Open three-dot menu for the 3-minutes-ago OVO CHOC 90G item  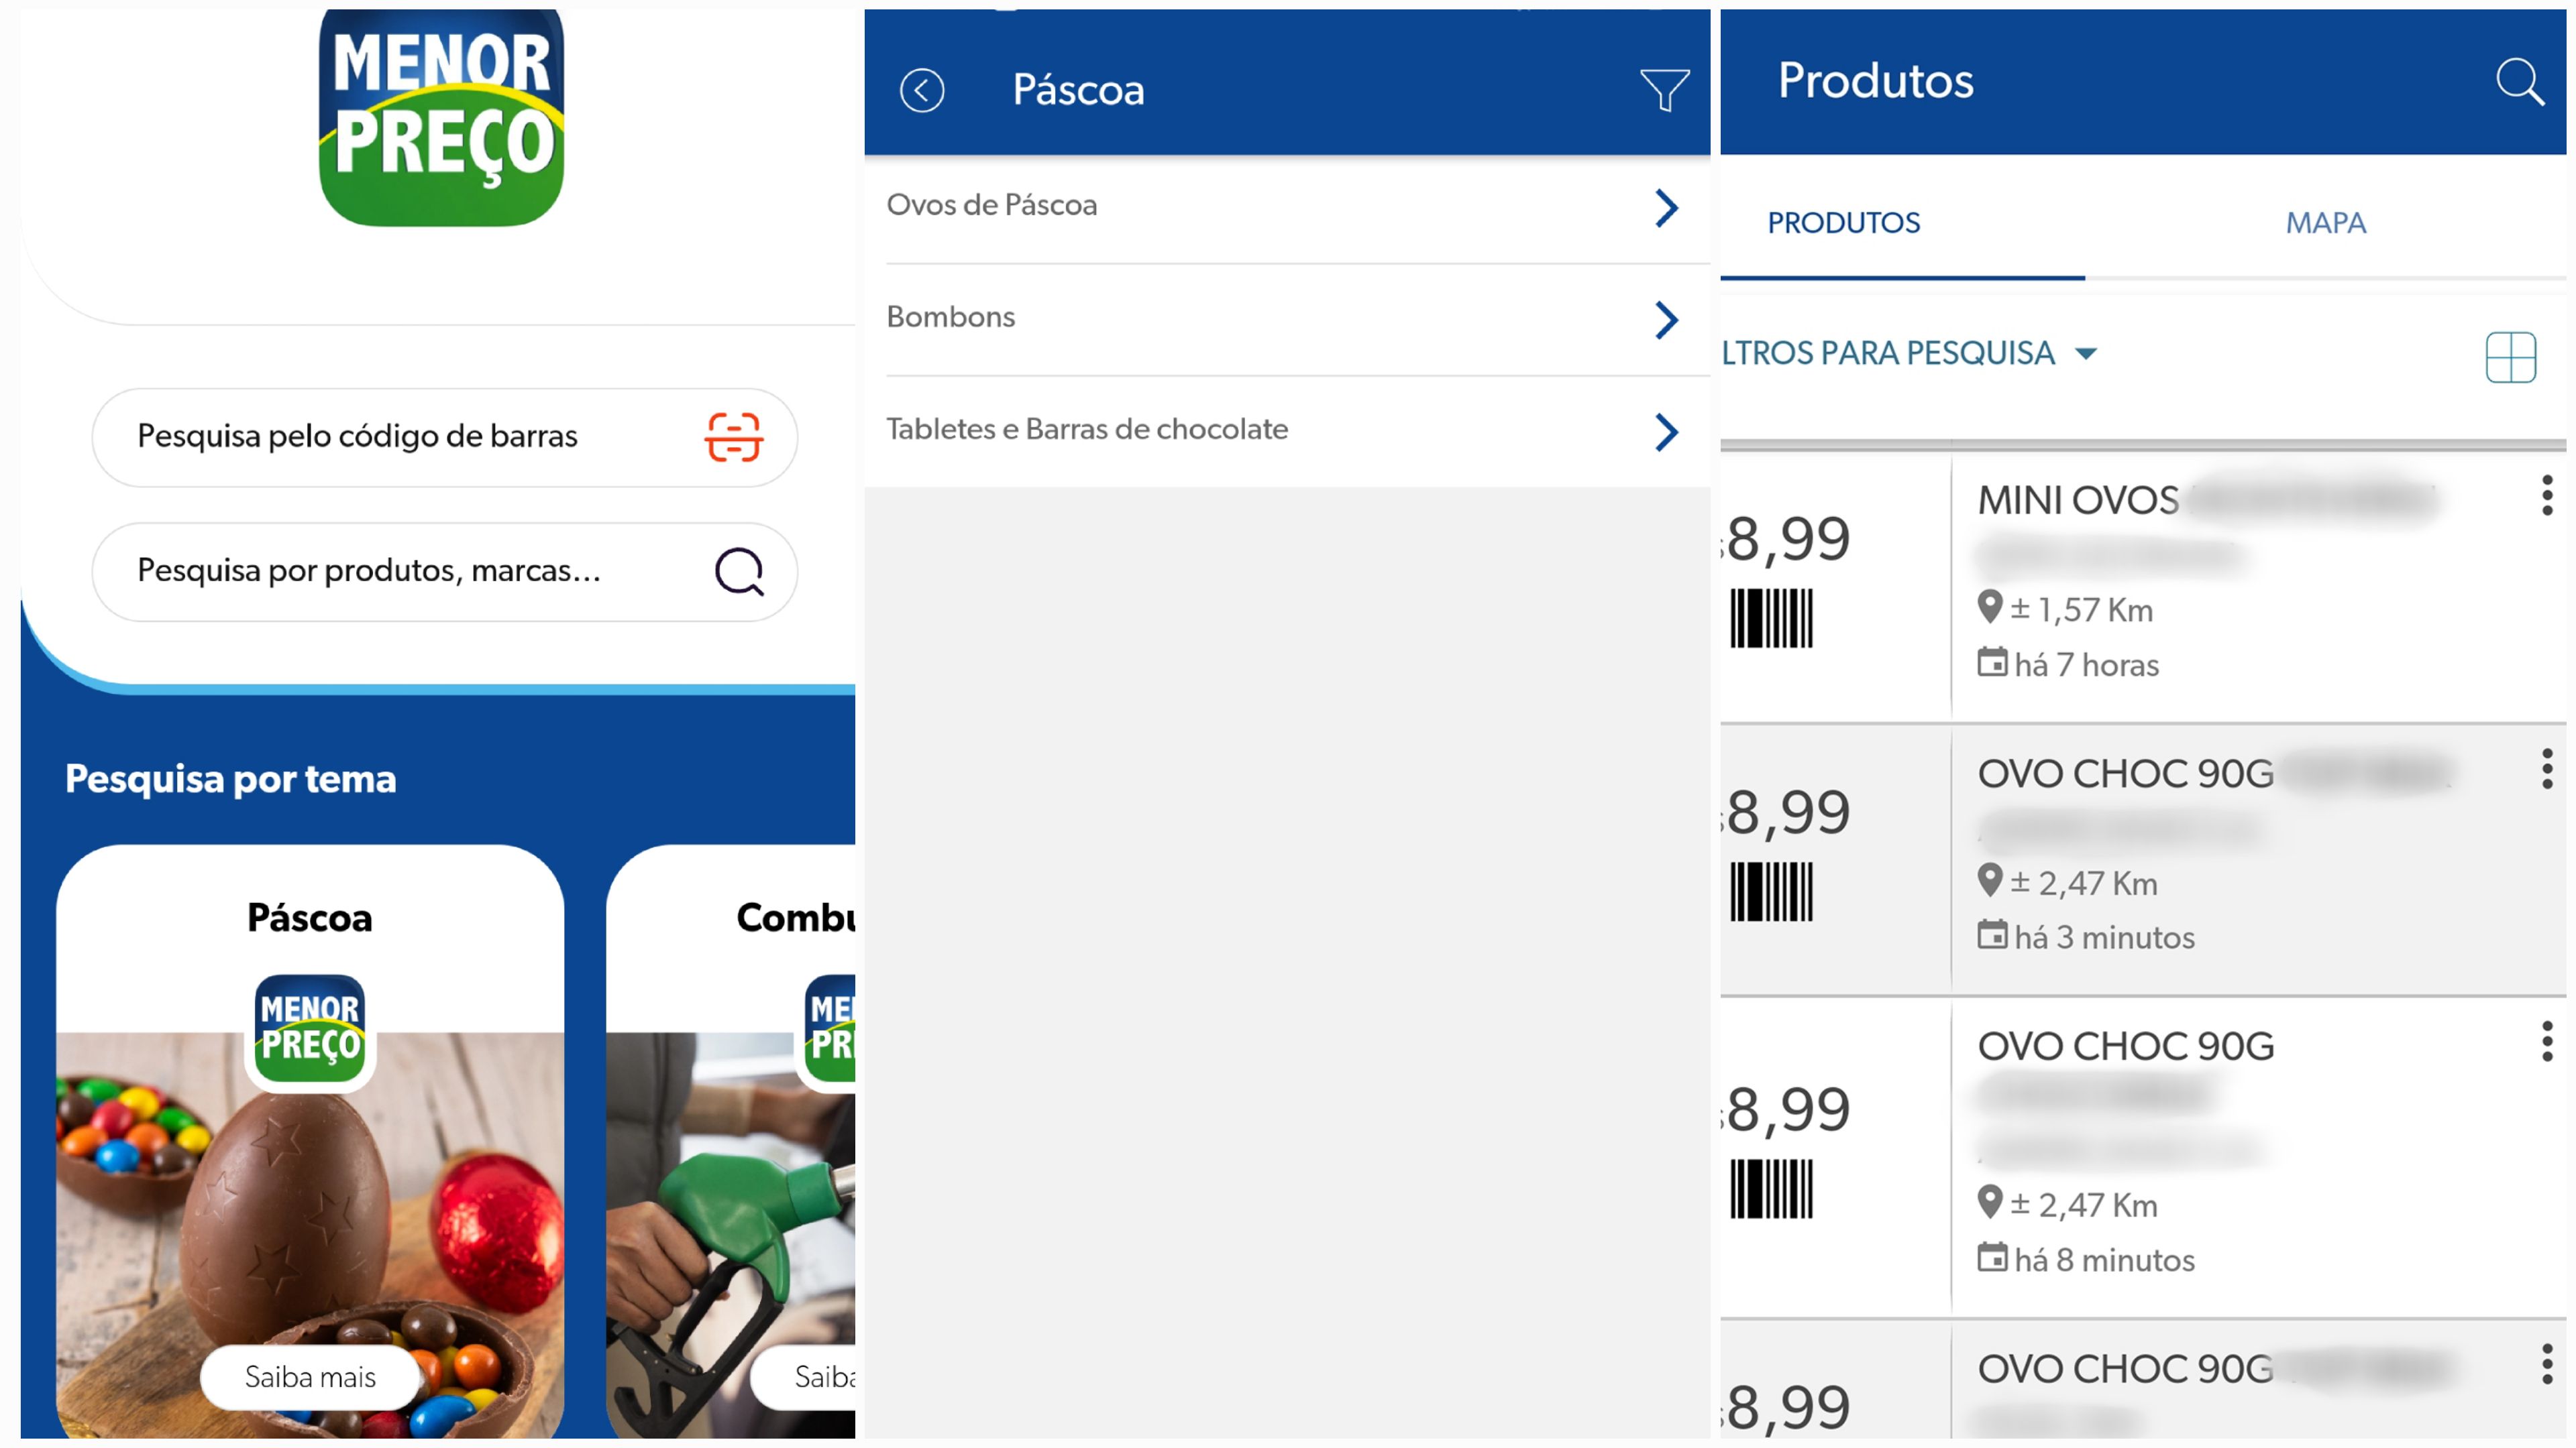coord(2546,768)
